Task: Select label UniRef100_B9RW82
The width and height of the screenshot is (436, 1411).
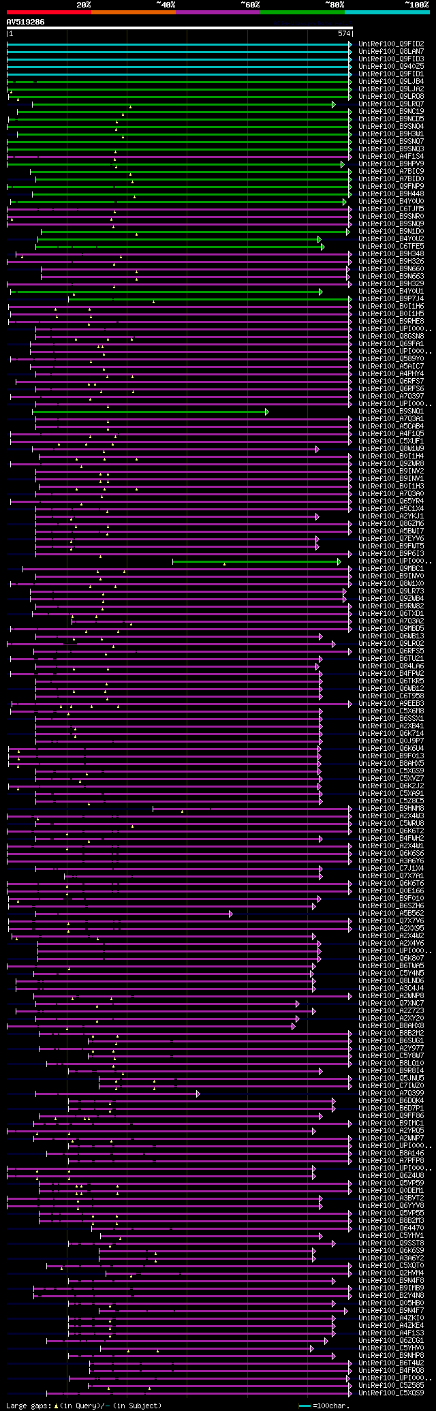Action: (x=391, y=606)
